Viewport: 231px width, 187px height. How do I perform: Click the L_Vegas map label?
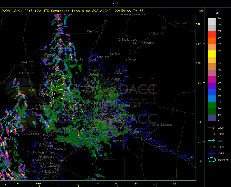click(x=33, y=109)
